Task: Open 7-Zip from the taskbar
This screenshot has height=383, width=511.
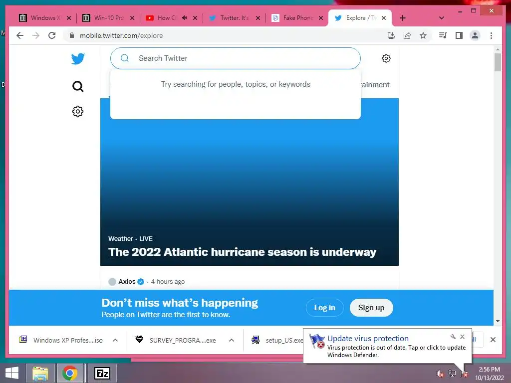Action: 102,373
